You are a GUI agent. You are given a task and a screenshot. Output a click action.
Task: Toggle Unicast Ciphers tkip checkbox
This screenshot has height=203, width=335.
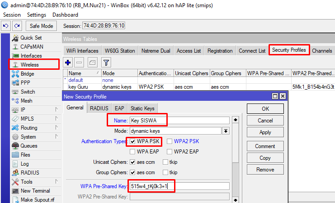(x=165, y=162)
